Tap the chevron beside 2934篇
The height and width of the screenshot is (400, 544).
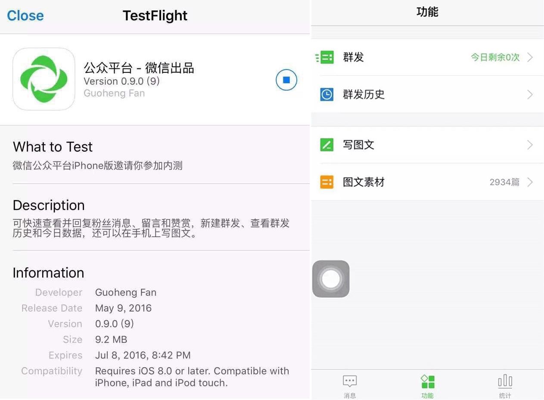(x=530, y=182)
